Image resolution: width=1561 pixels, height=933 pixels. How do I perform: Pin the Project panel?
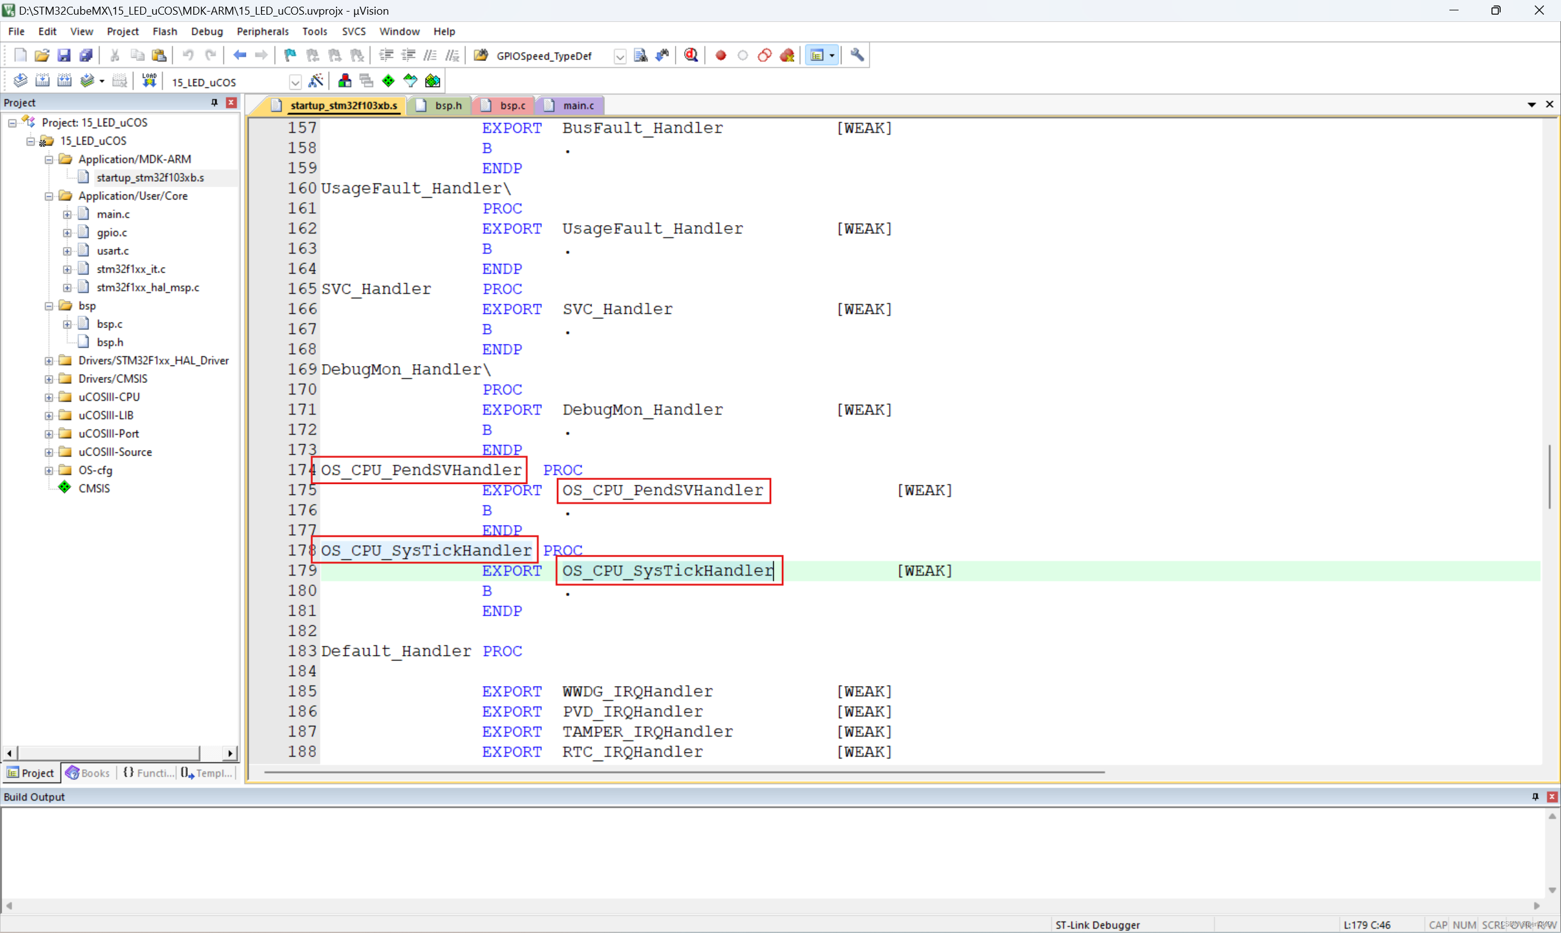click(x=215, y=102)
